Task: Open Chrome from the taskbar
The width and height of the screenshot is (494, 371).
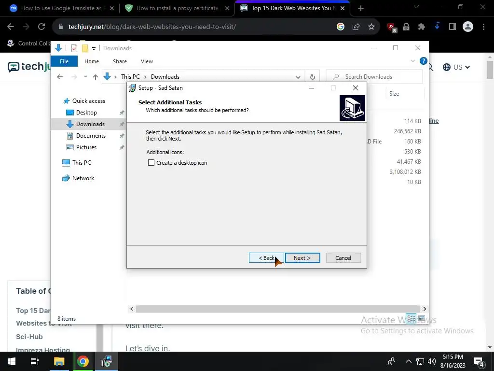Action: coord(83,361)
